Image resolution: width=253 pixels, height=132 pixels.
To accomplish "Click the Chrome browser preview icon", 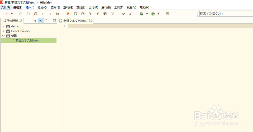I will coord(153,14).
